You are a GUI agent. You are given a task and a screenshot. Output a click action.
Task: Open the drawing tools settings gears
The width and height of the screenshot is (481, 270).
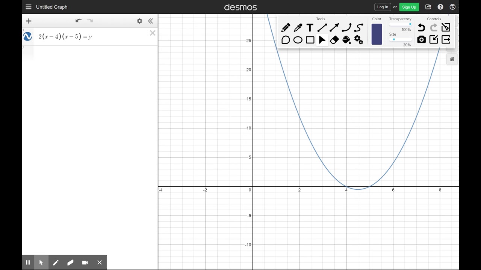click(359, 40)
